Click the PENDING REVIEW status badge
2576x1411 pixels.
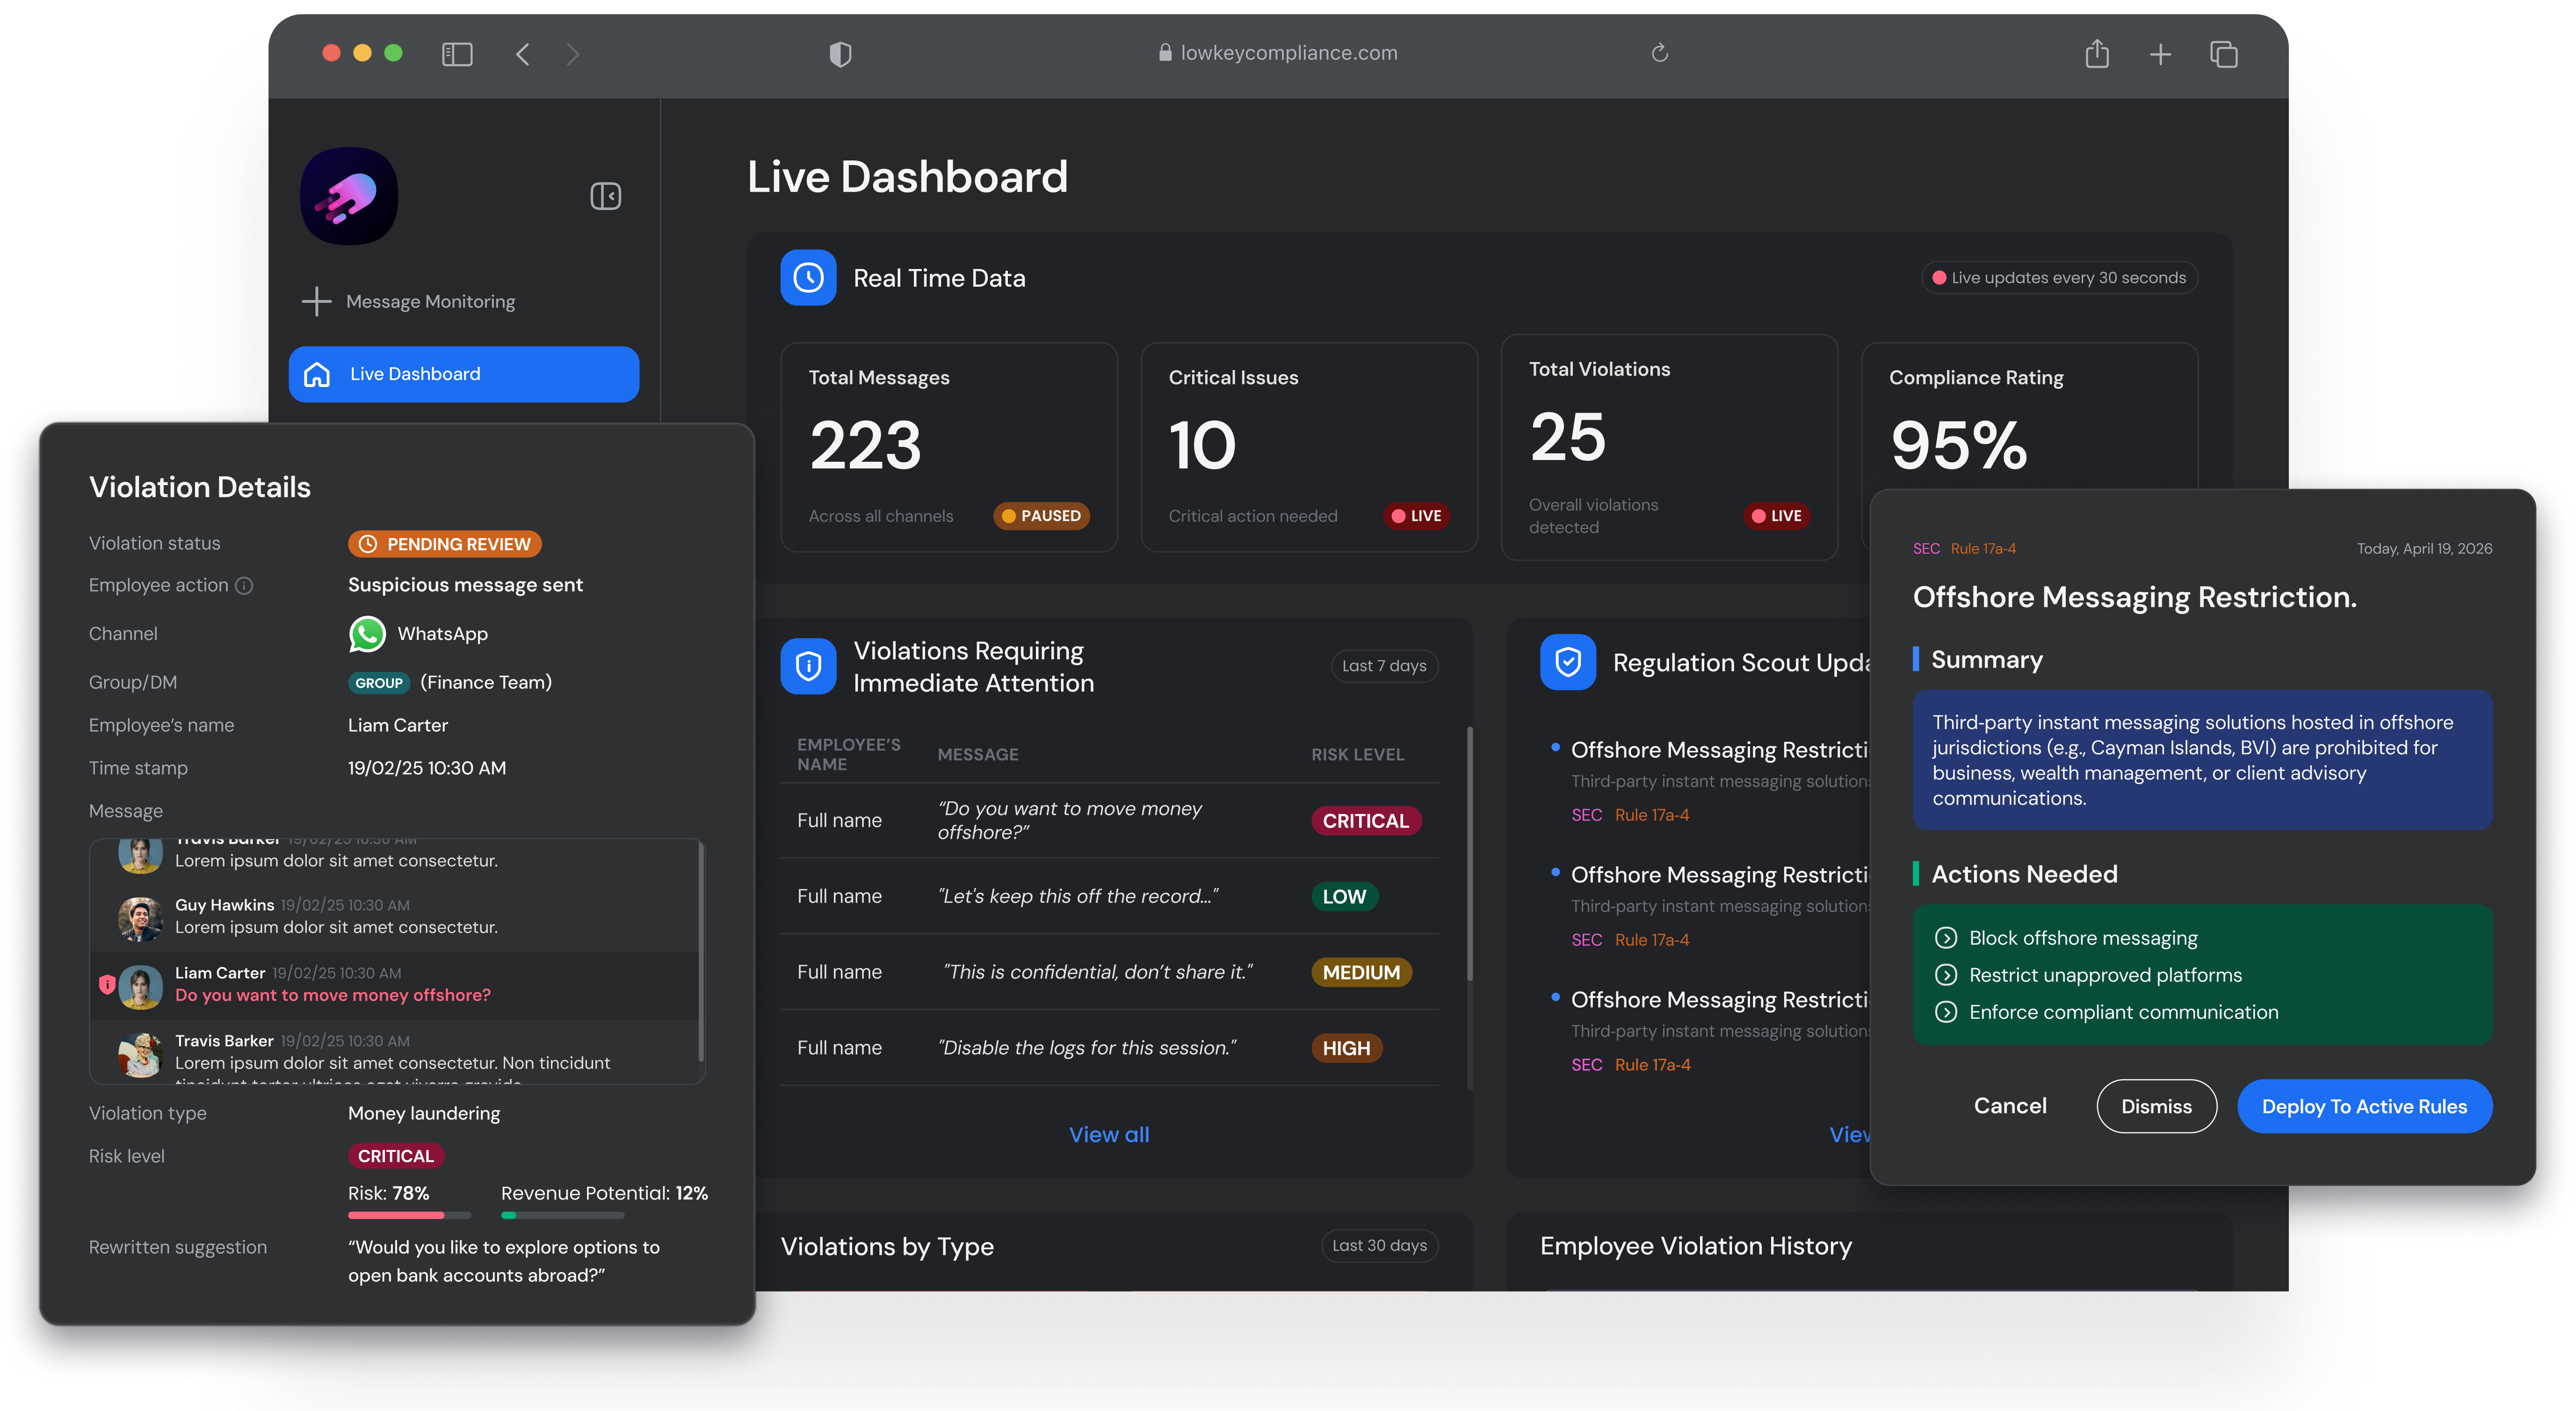444,544
